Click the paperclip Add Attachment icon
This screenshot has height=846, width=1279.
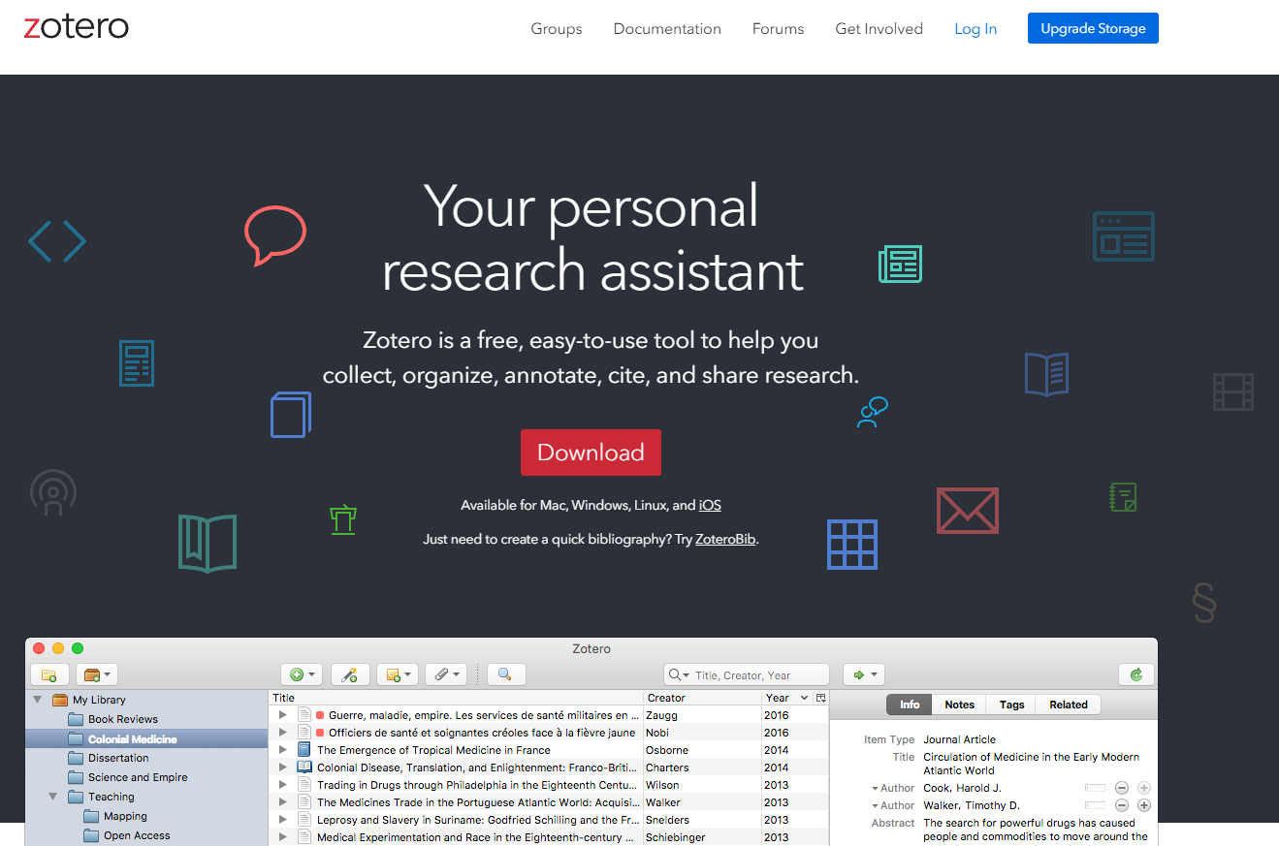click(446, 674)
